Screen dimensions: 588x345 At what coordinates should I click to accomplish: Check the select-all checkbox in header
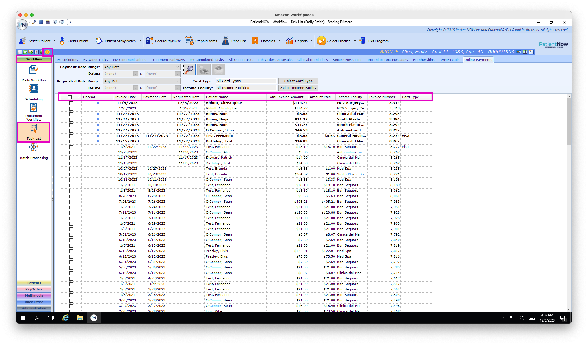pyautogui.click(x=70, y=97)
